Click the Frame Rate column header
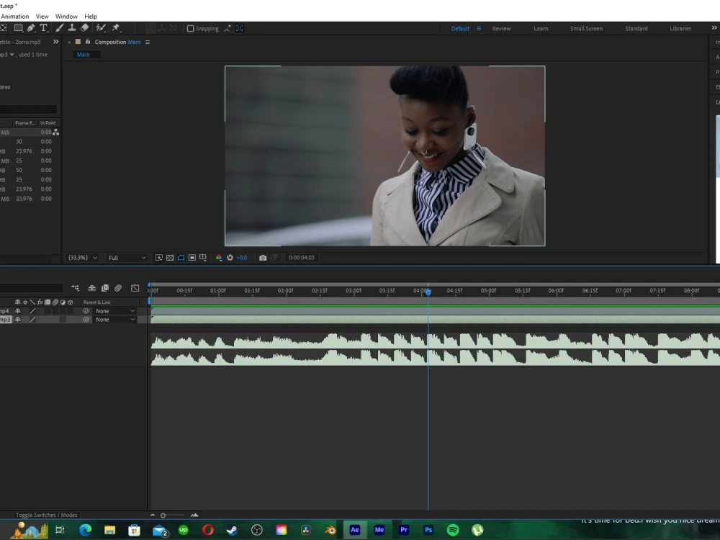 click(24, 122)
